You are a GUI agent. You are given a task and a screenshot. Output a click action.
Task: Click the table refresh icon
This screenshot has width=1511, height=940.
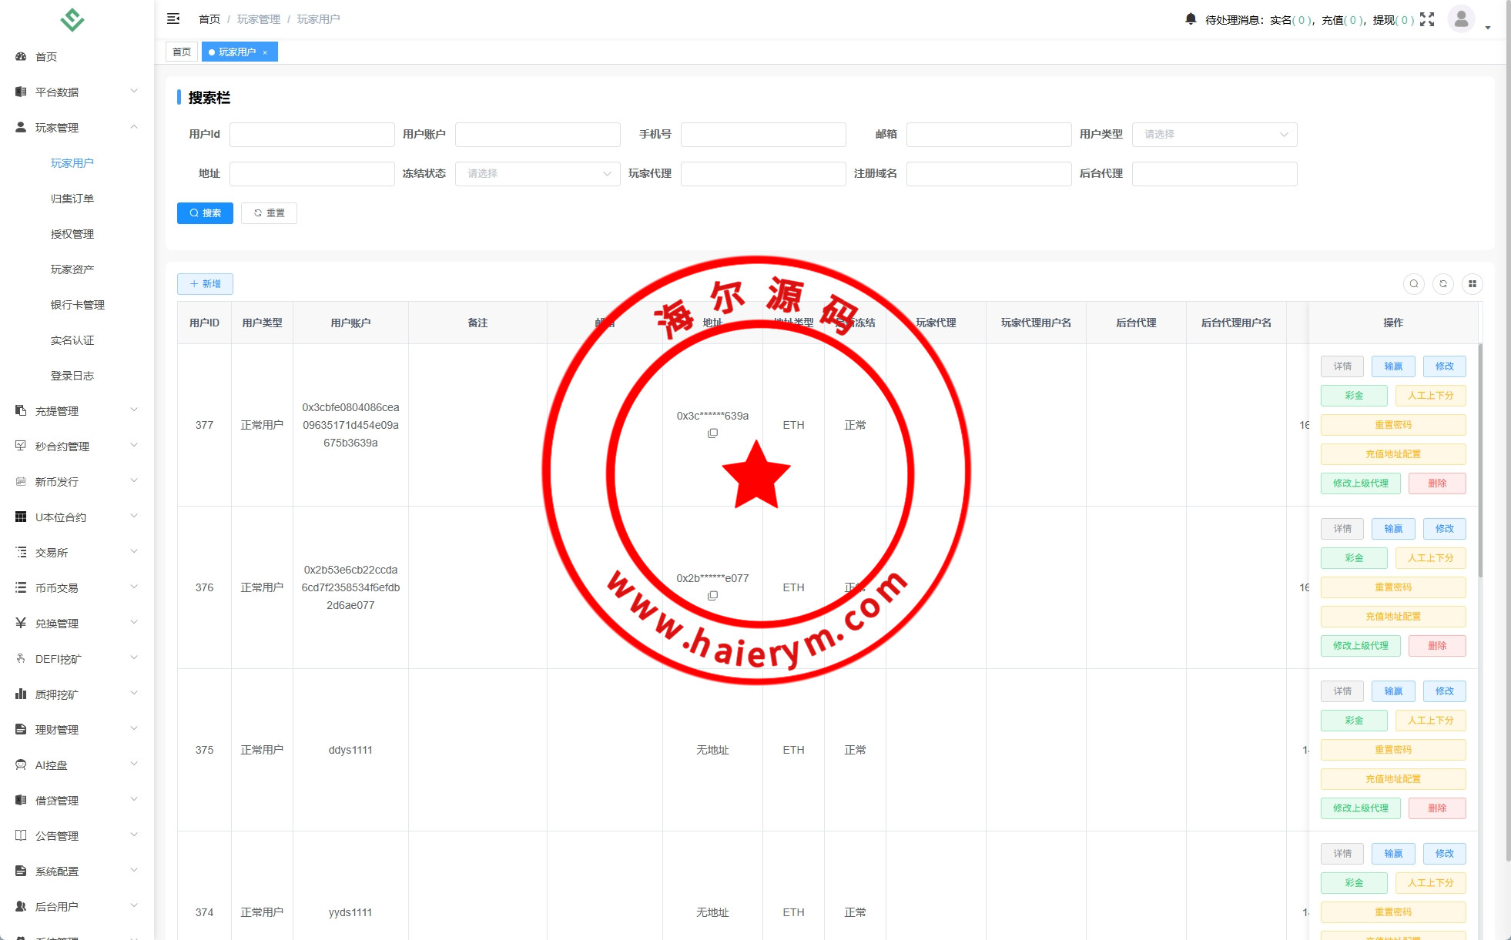[1443, 284]
